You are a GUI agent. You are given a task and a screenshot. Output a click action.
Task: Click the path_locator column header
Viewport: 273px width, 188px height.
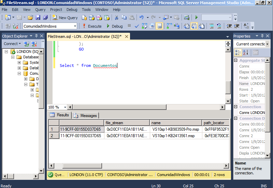click(x=215, y=123)
